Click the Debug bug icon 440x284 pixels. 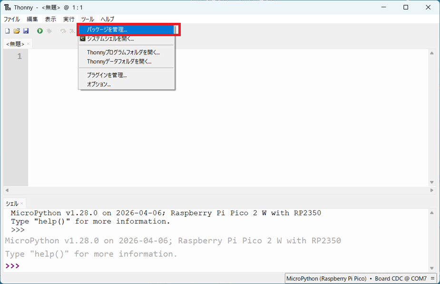click(49, 31)
